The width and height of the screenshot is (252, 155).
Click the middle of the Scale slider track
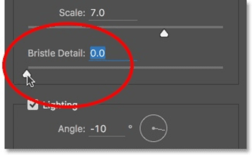point(125,27)
